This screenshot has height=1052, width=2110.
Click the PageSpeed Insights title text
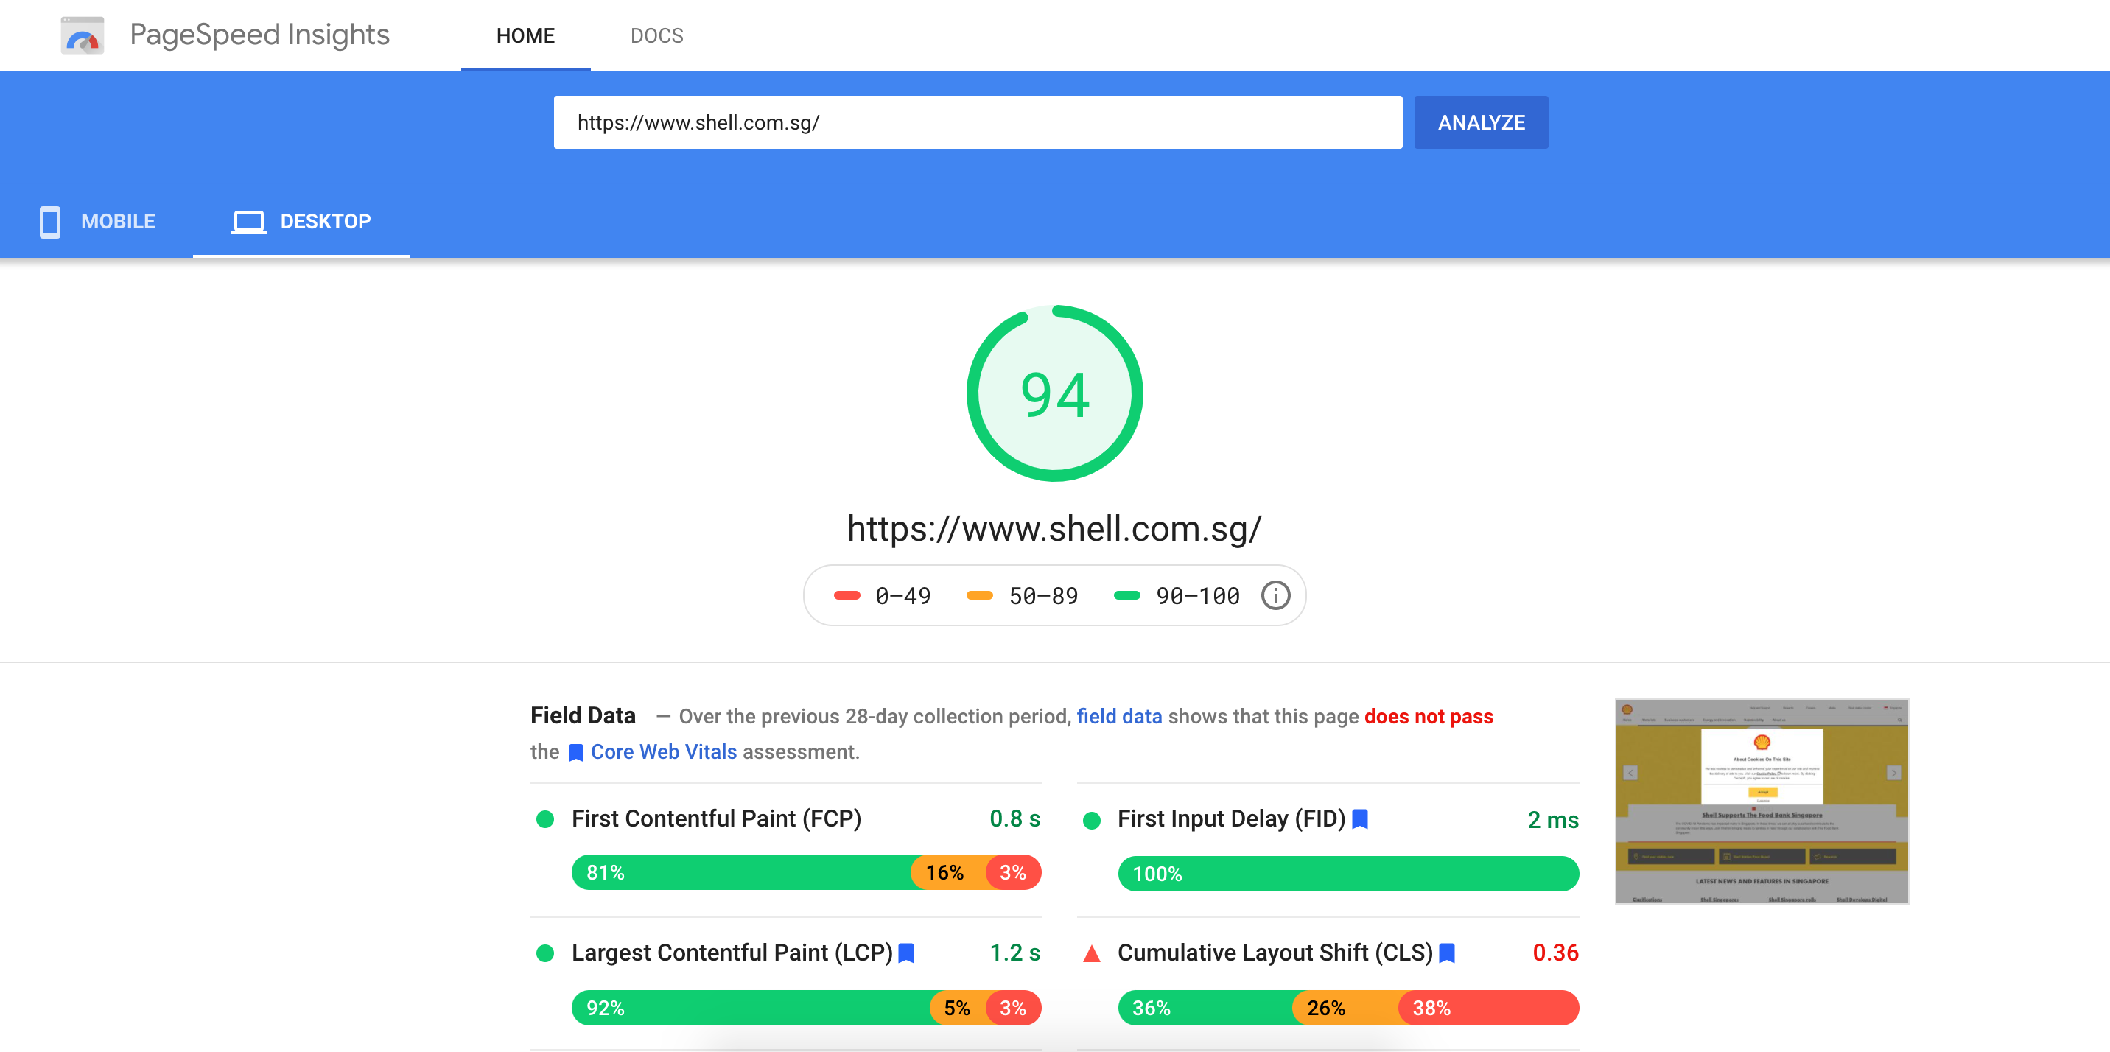[x=259, y=35]
